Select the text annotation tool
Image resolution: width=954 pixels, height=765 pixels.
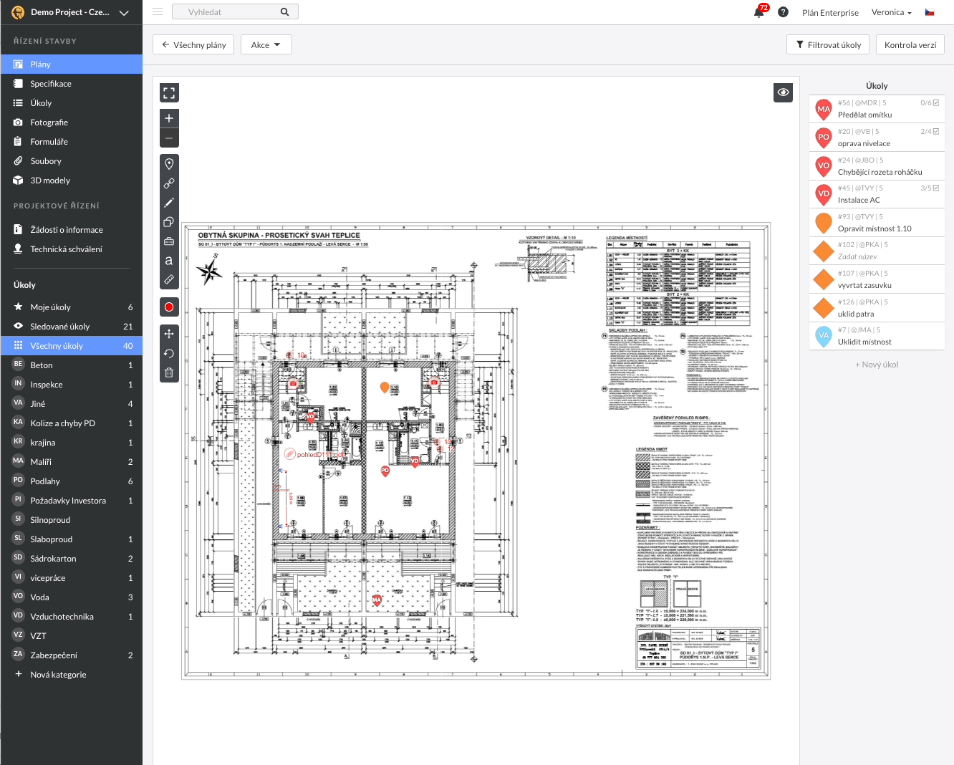click(x=169, y=261)
